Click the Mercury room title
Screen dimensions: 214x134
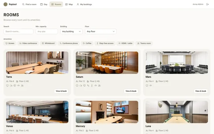80,126
